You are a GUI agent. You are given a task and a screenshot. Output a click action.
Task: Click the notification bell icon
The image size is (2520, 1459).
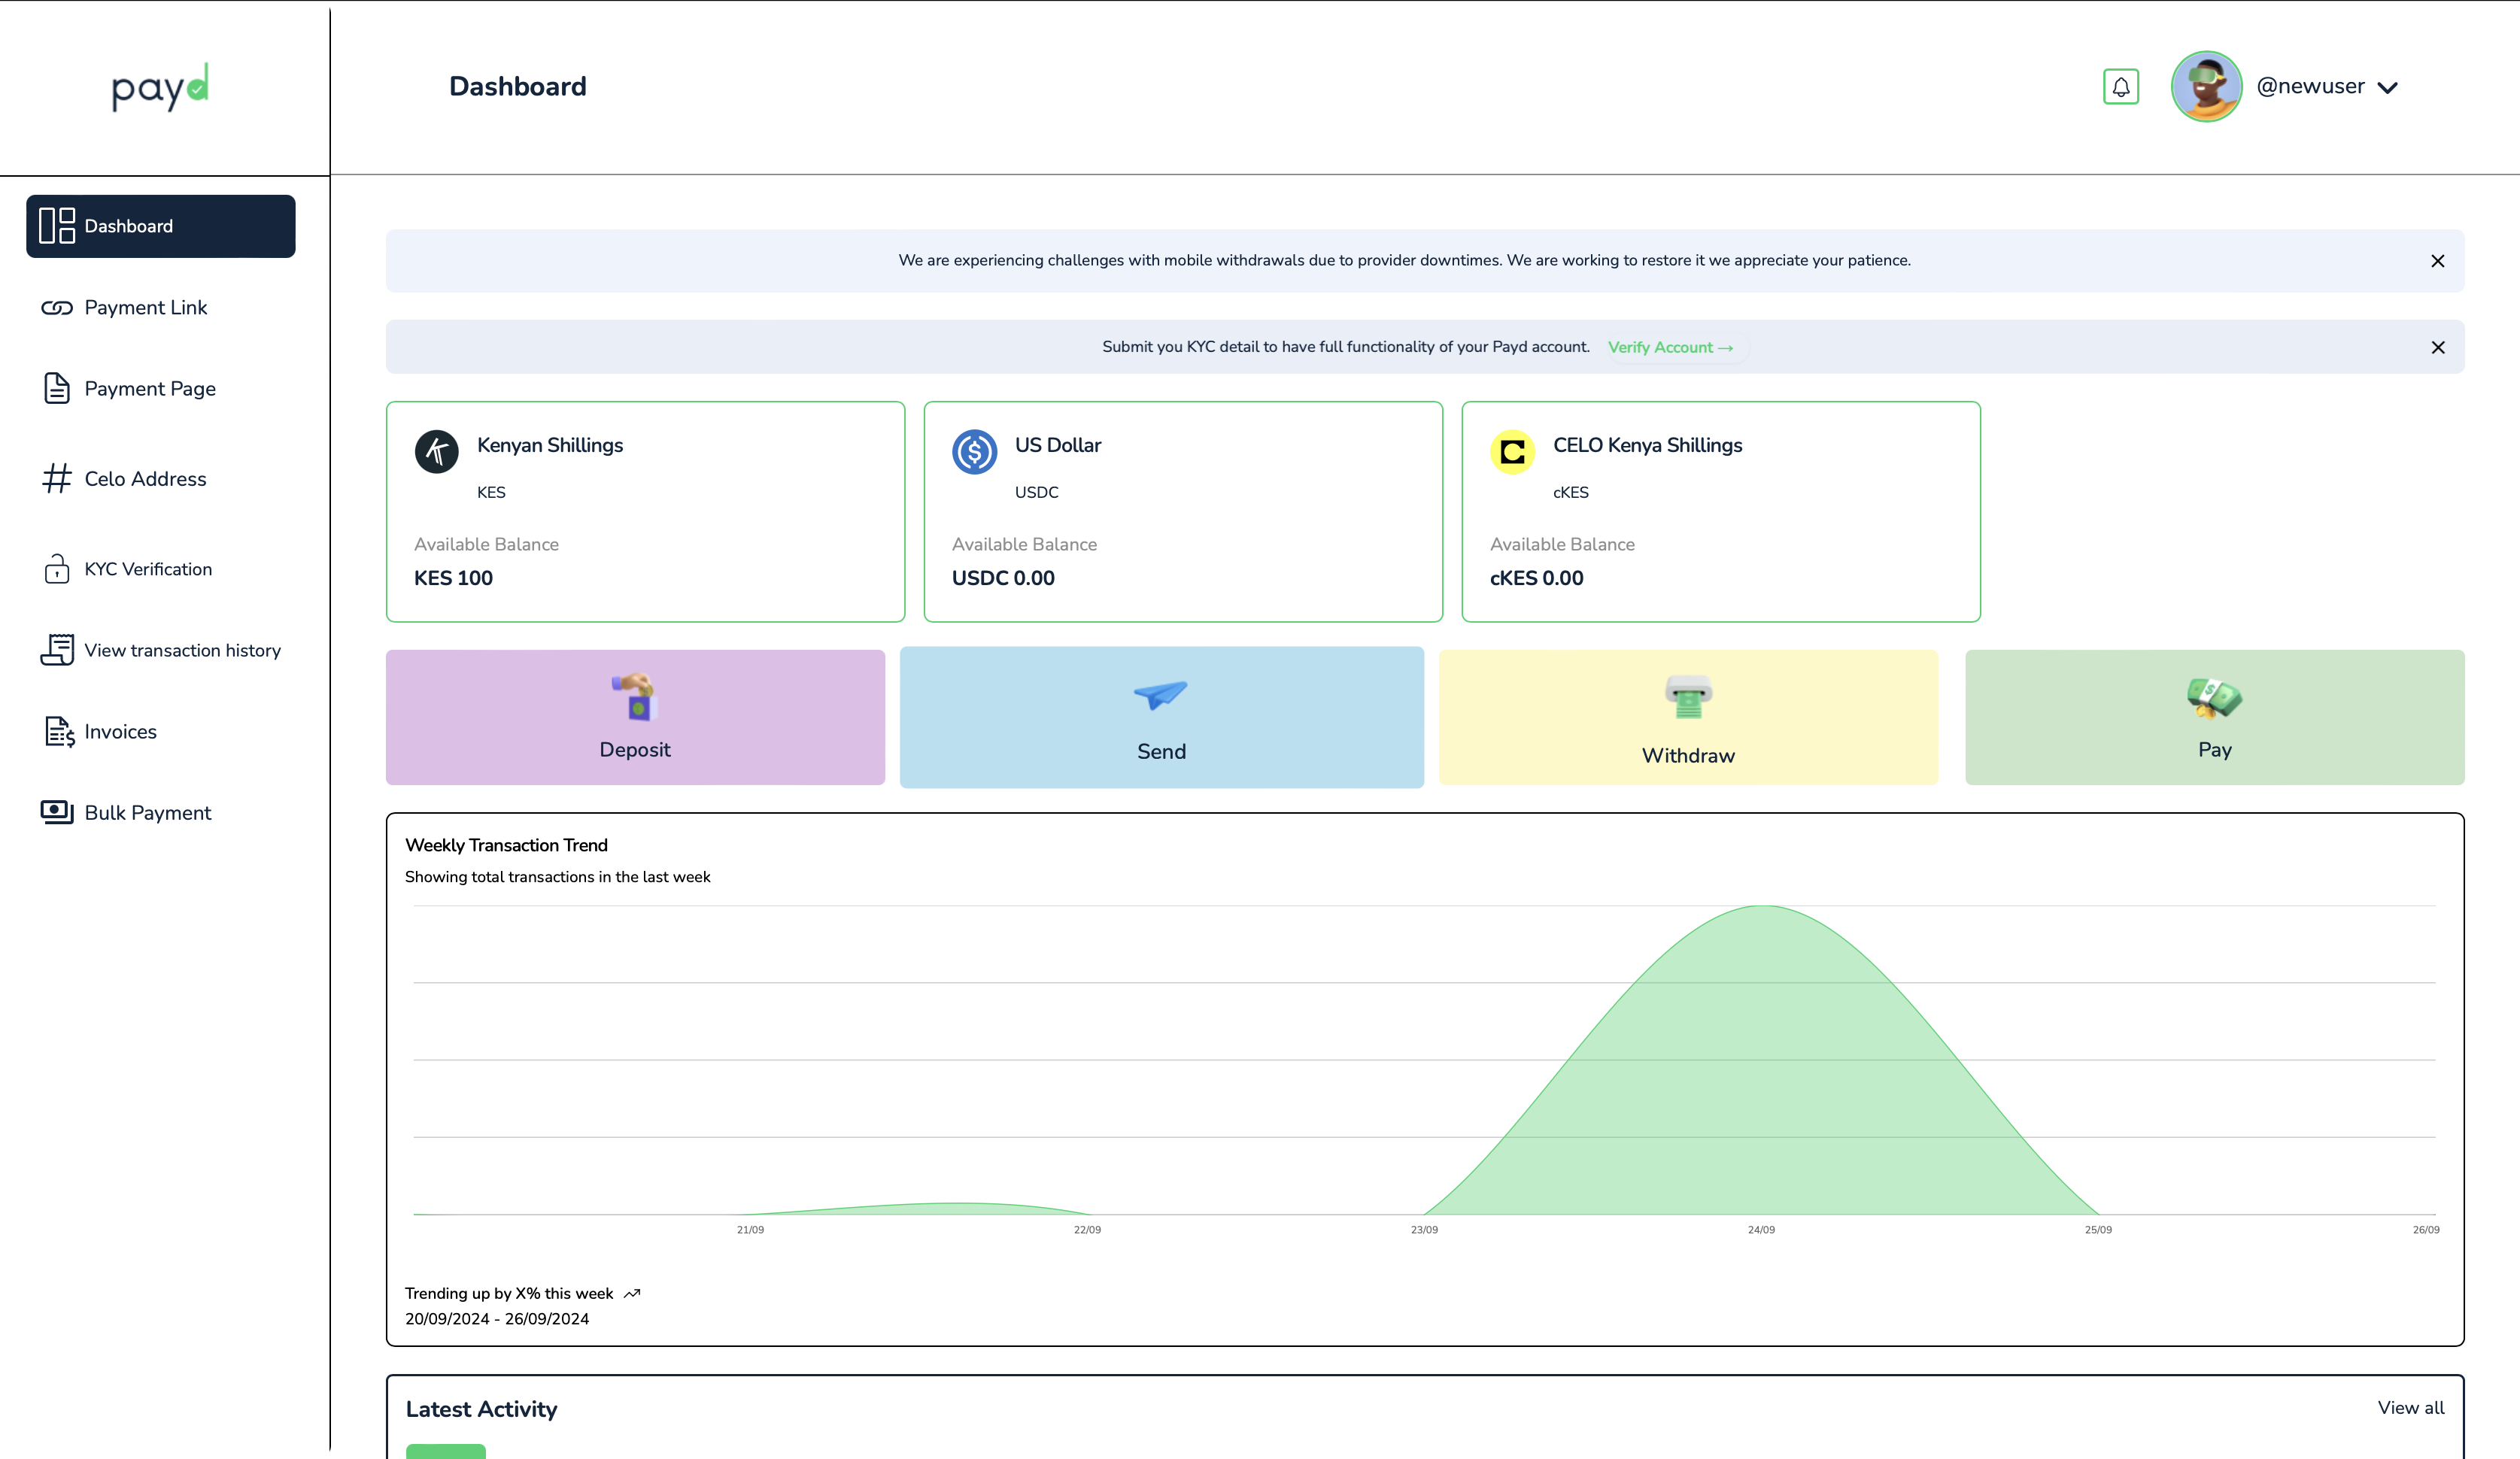pos(2120,87)
